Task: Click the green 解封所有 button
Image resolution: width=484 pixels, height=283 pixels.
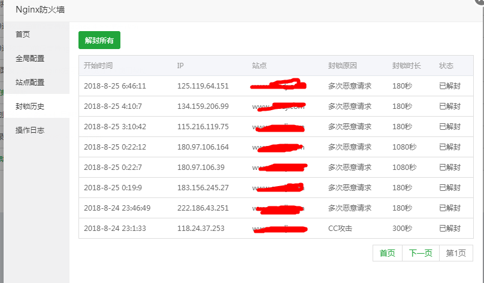Action: (99, 40)
